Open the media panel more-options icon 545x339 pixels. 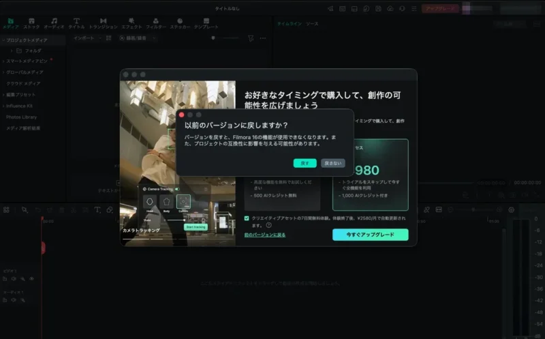click(x=263, y=38)
